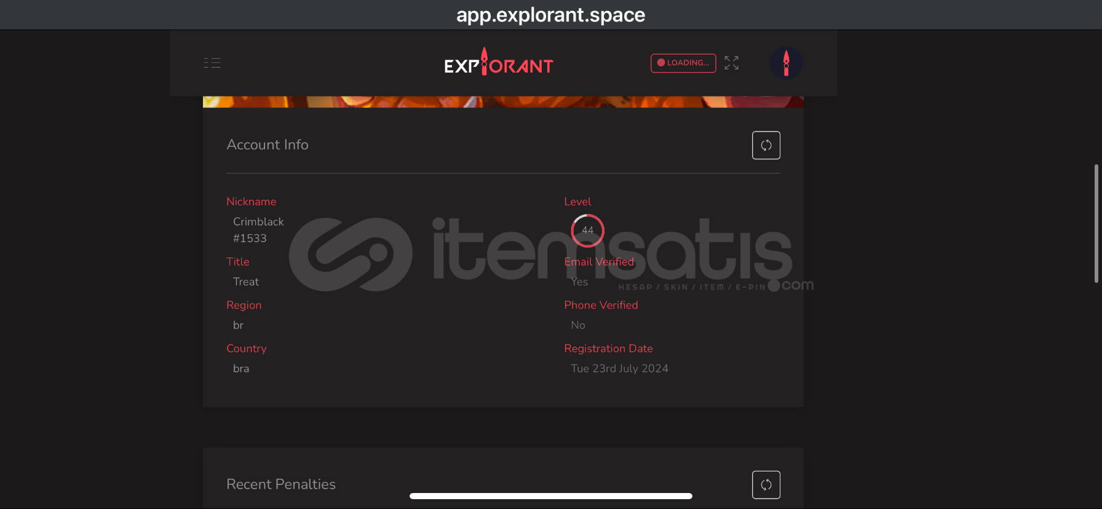Select the Crimblack #1533 nickname text
This screenshot has height=509, width=1102.
[x=258, y=230]
